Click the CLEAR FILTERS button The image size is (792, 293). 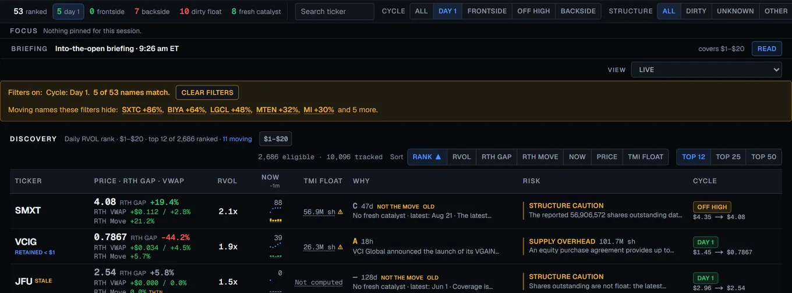207,92
